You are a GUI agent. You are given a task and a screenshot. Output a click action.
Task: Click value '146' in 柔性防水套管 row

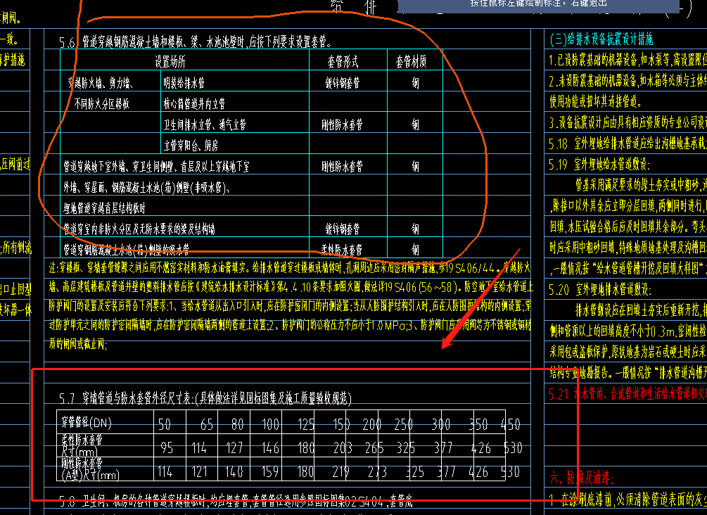271,447
